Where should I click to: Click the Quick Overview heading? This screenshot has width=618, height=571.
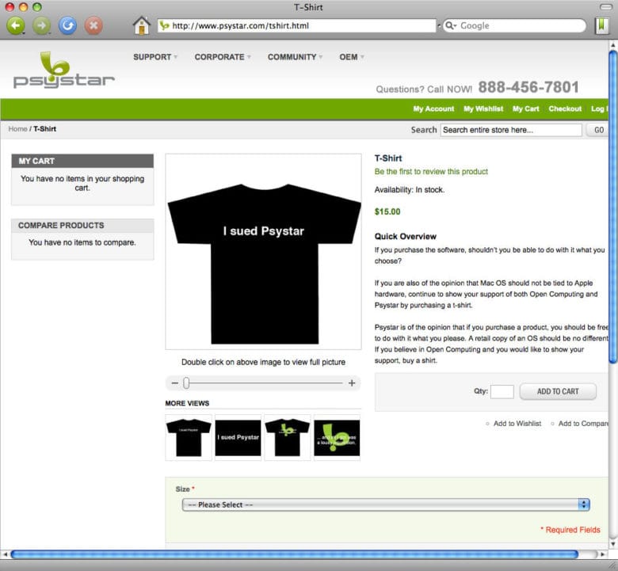tap(405, 237)
